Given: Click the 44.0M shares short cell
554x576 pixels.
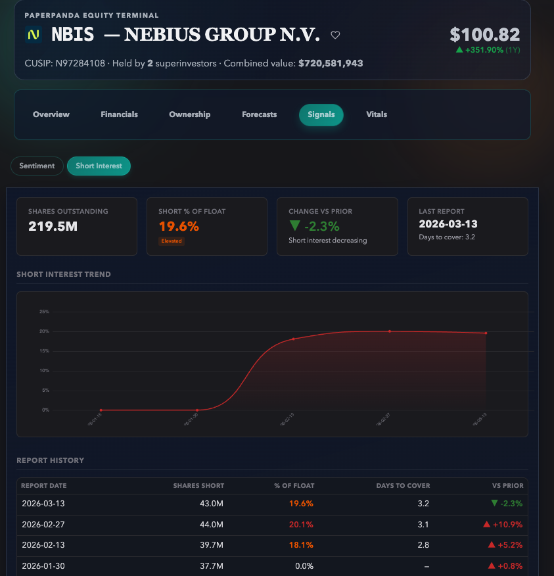Looking at the screenshot, I should point(212,525).
